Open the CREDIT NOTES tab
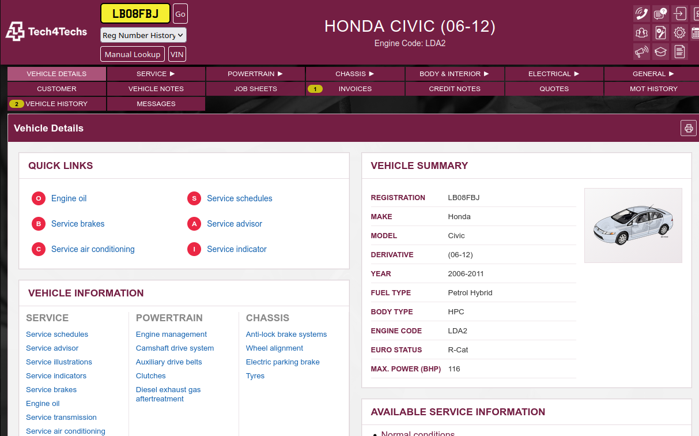 coord(455,89)
